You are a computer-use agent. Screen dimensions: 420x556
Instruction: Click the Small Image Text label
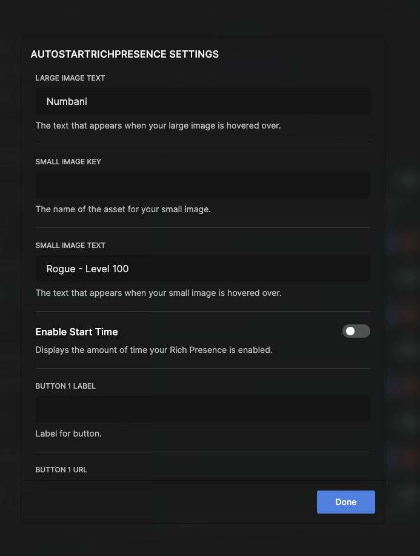pyautogui.click(x=70, y=246)
